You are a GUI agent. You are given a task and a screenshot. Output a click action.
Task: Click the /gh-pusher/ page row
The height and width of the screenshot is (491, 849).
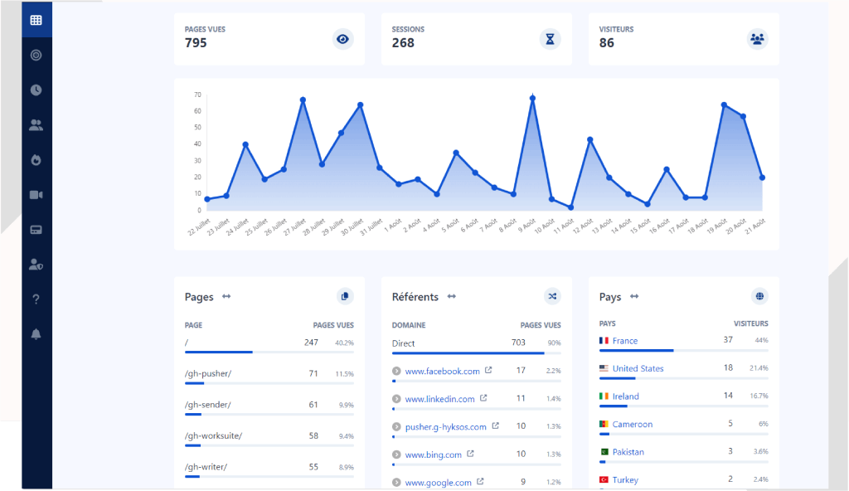[x=269, y=376]
